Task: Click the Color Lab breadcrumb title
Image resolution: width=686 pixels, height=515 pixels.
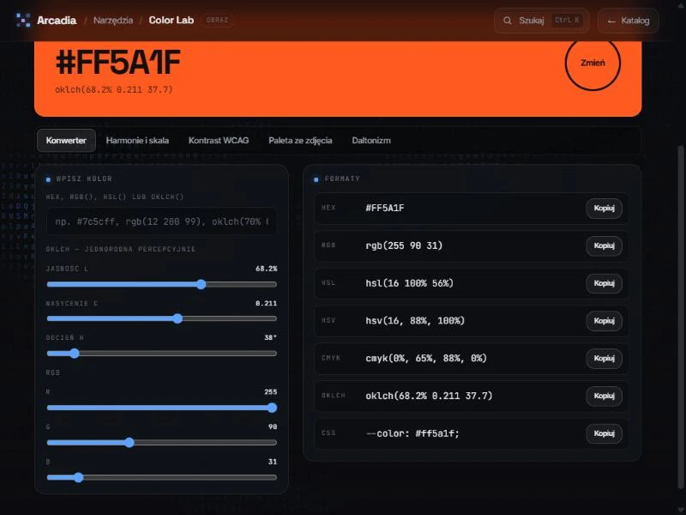Action: [x=171, y=21]
